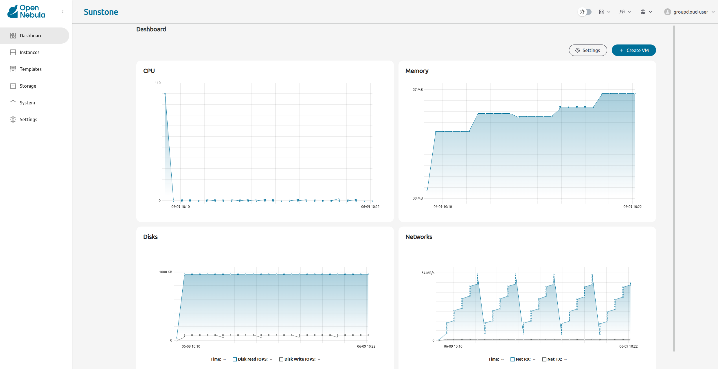
Task: Click the Storage icon in the sidebar
Action: [x=13, y=86]
